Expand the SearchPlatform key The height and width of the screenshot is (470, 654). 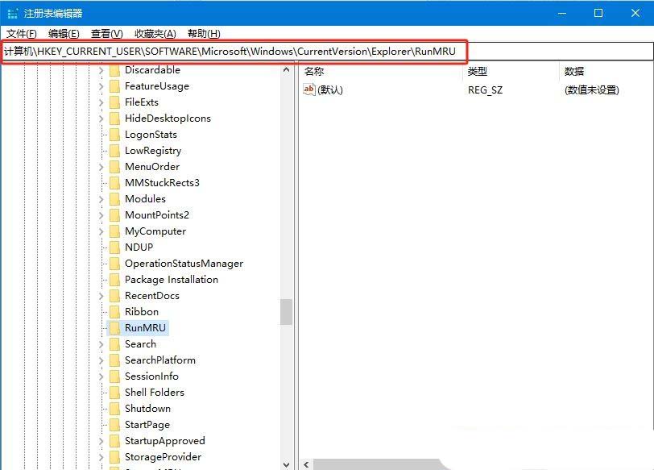(101, 360)
